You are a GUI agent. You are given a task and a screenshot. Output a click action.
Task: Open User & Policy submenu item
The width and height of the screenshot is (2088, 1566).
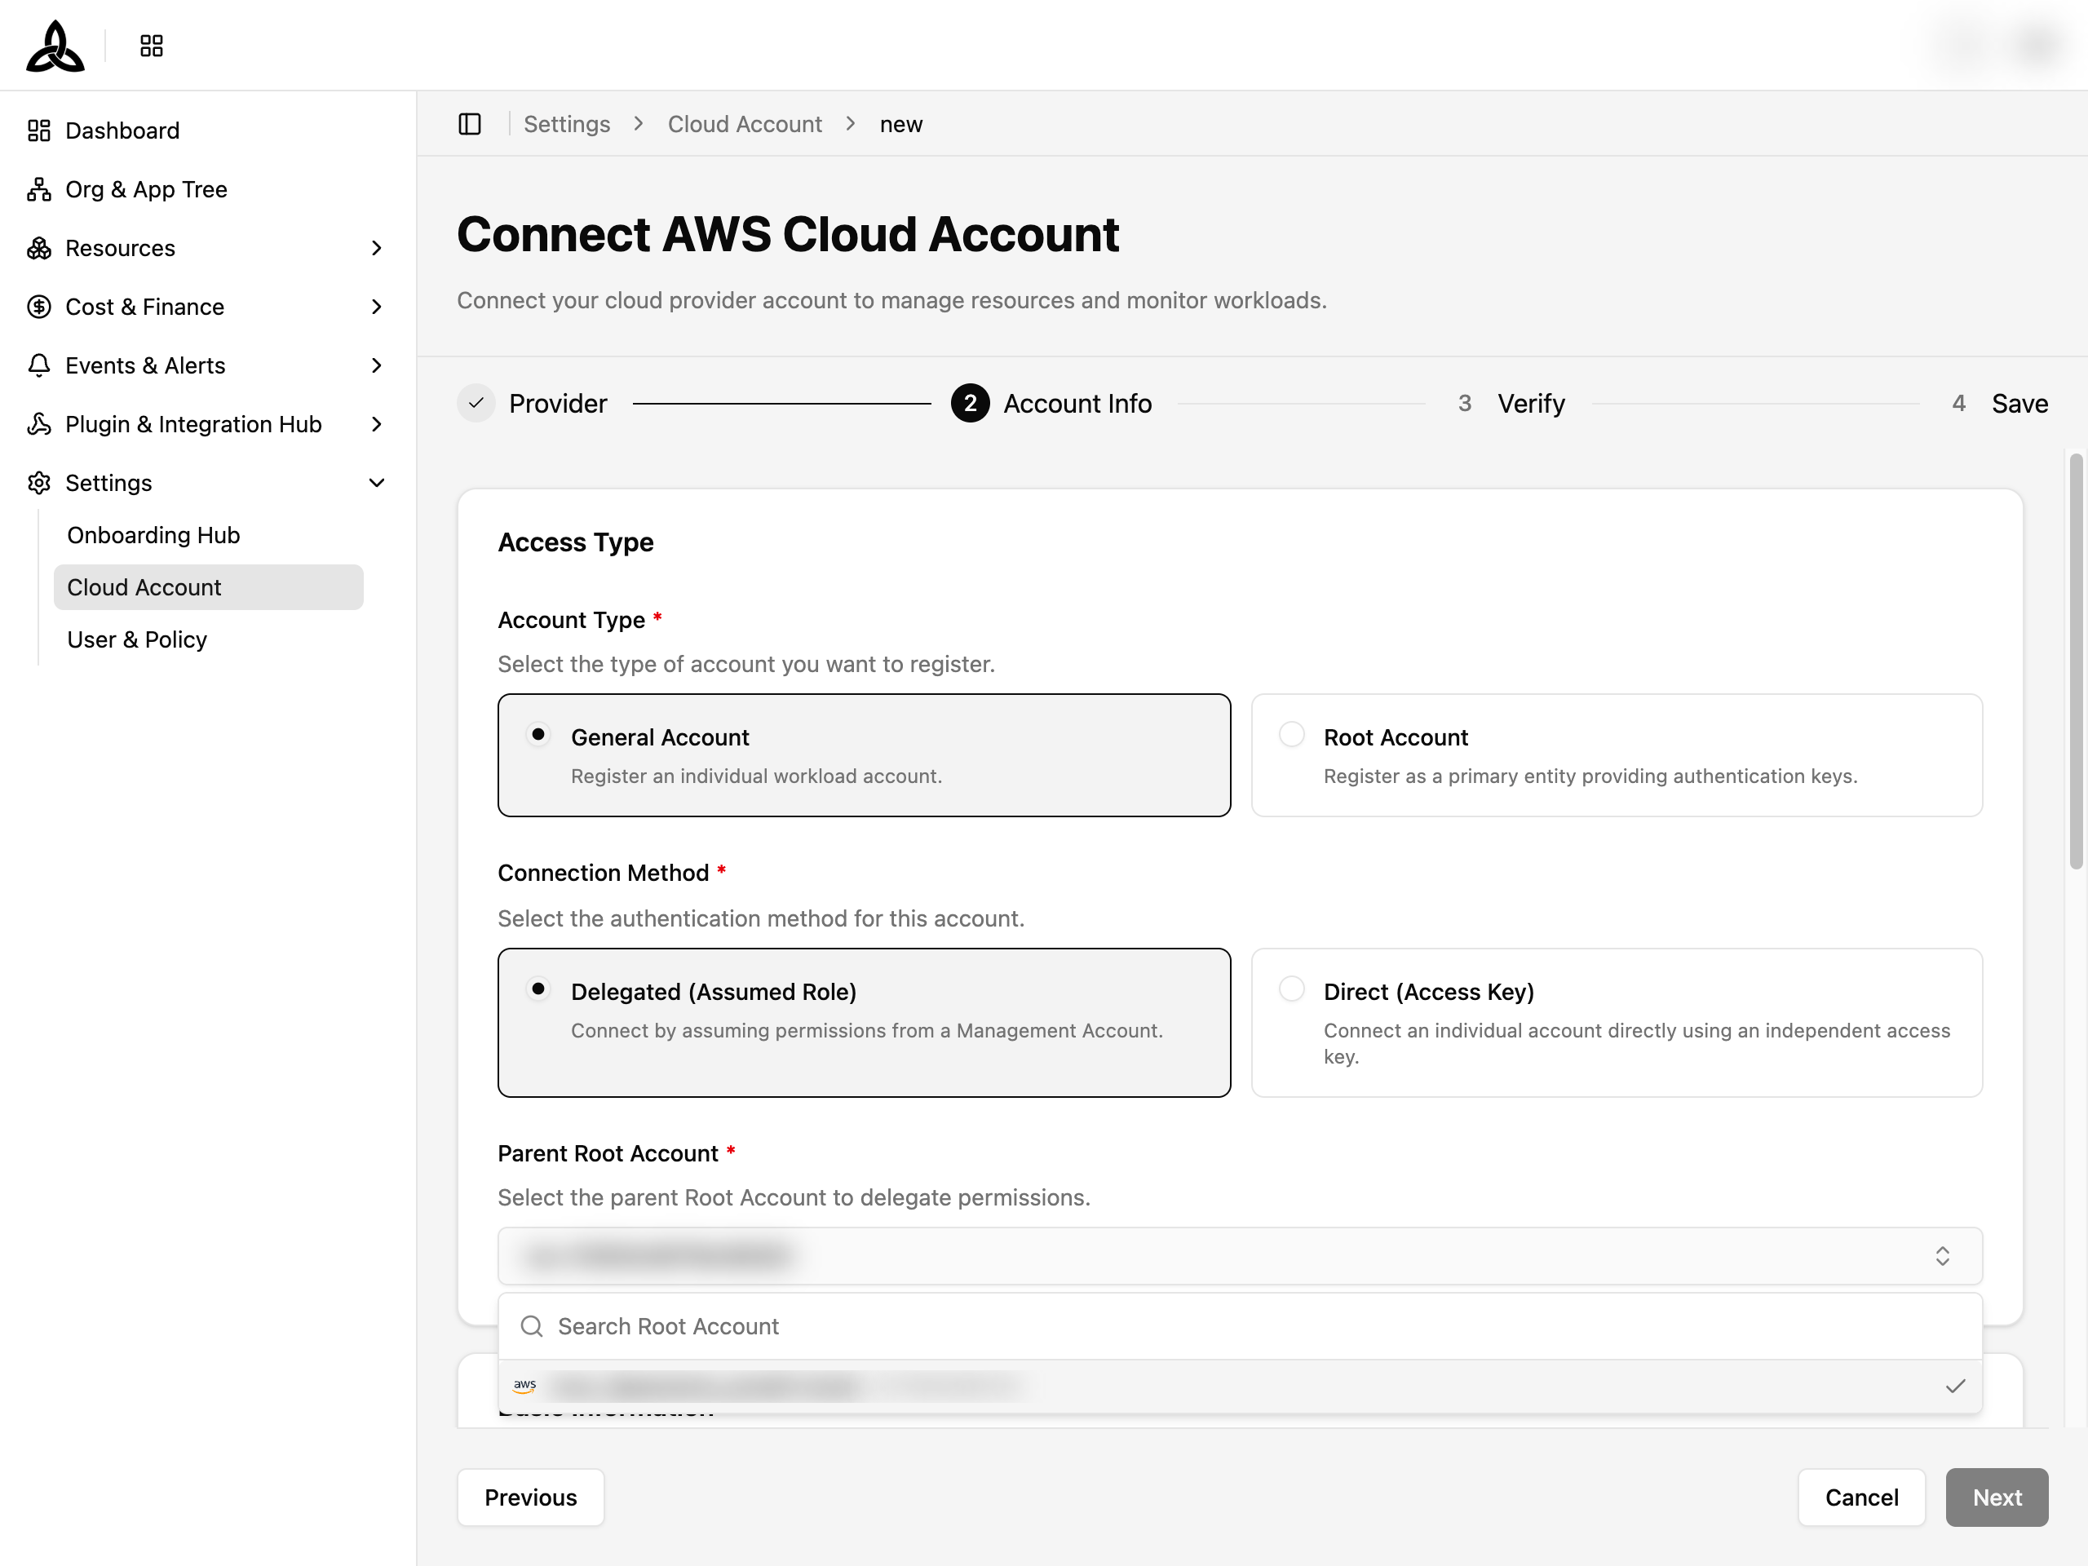tap(137, 639)
